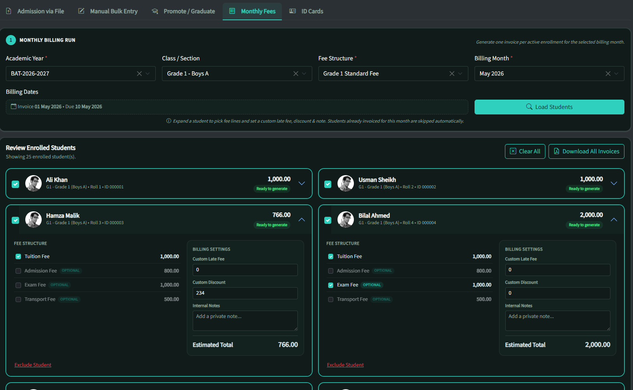The height and width of the screenshot is (390, 633).
Task: Click the ID Cards tab icon
Action: click(x=293, y=11)
